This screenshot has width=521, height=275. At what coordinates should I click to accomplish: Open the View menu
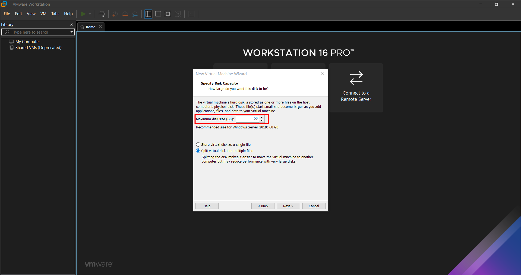point(31,14)
